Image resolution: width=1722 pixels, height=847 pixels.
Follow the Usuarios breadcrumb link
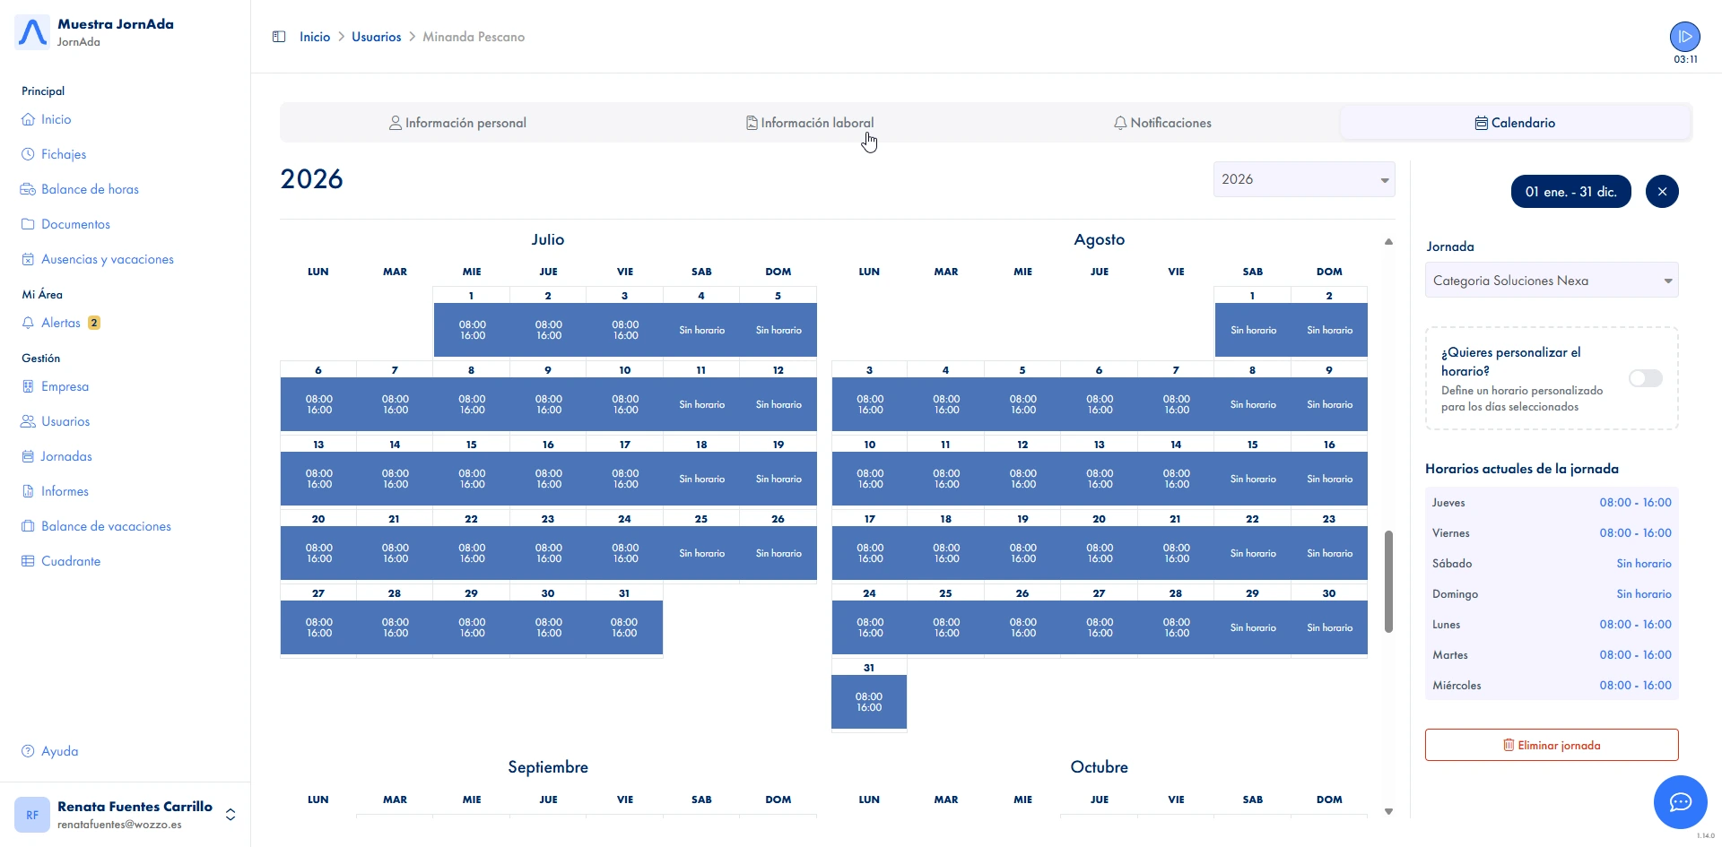(x=376, y=37)
